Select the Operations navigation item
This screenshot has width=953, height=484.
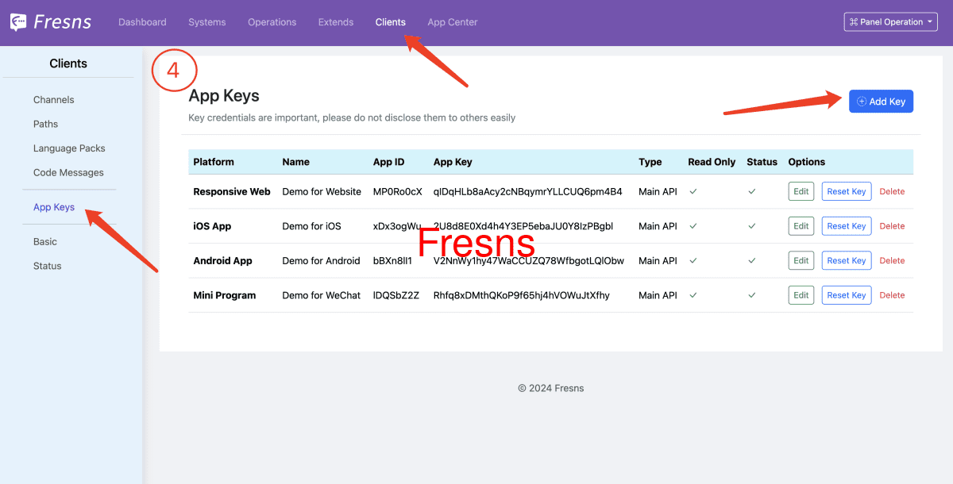[272, 22]
